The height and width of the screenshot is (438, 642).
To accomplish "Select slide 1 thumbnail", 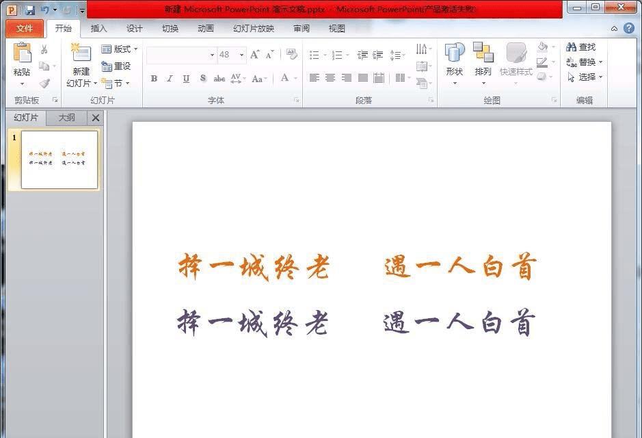I will (x=59, y=159).
